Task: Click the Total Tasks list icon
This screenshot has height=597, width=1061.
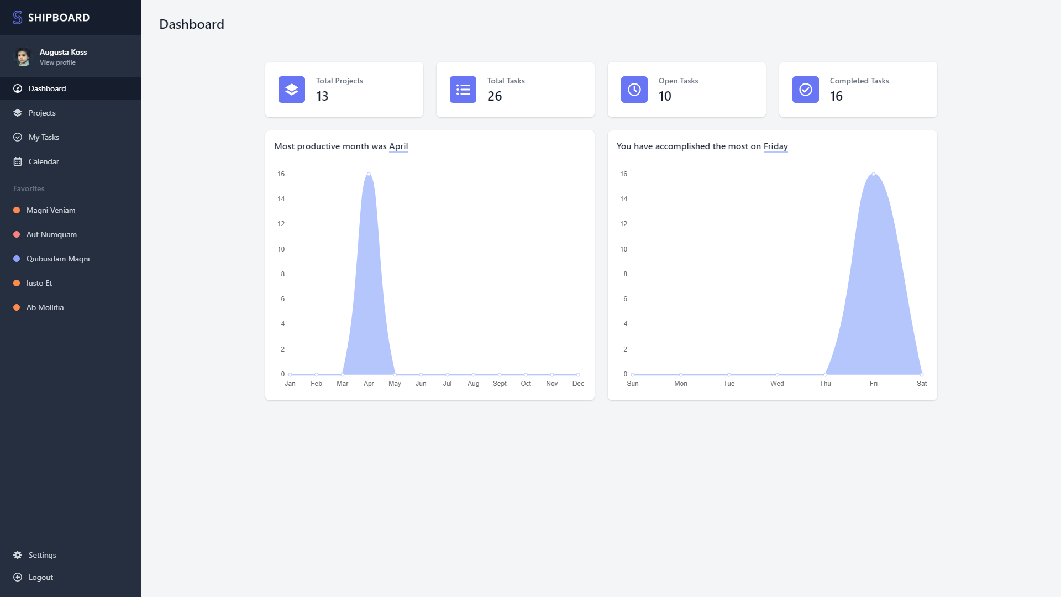Action: 463,90
